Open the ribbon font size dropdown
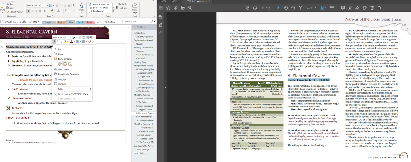 point(48,5)
